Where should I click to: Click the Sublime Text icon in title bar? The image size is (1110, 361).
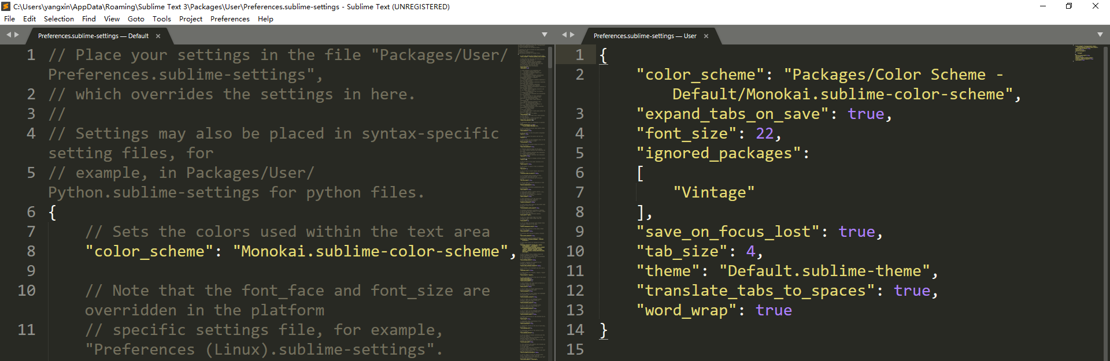[x=6, y=6]
